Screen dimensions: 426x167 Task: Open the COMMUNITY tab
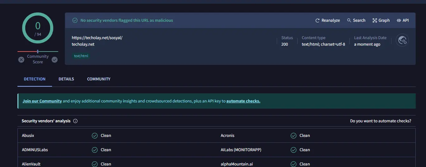click(99, 79)
